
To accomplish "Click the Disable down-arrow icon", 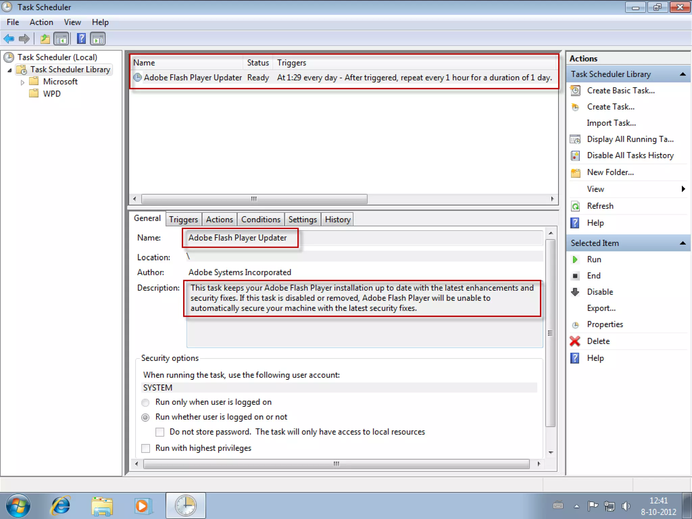I will point(575,292).
